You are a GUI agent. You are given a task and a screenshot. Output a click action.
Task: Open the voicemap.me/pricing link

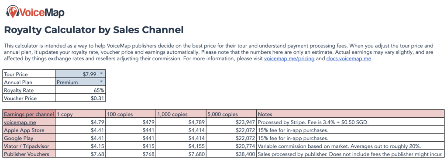[x=289, y=59]
